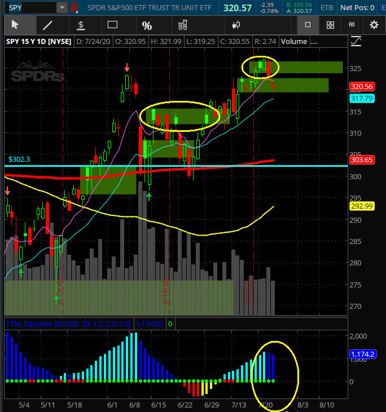
Task: Click the L: 319.25 low value
Action: pyautogui.click(x=200, y=42)
